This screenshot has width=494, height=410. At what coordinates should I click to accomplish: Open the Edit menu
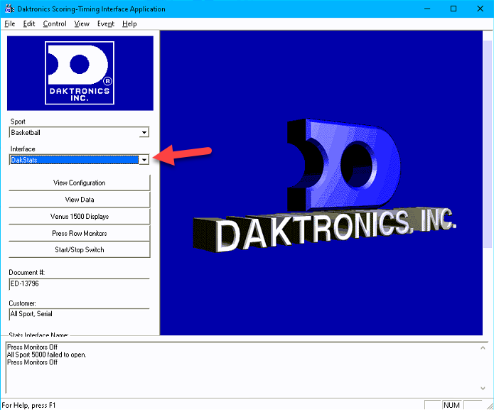29,23
